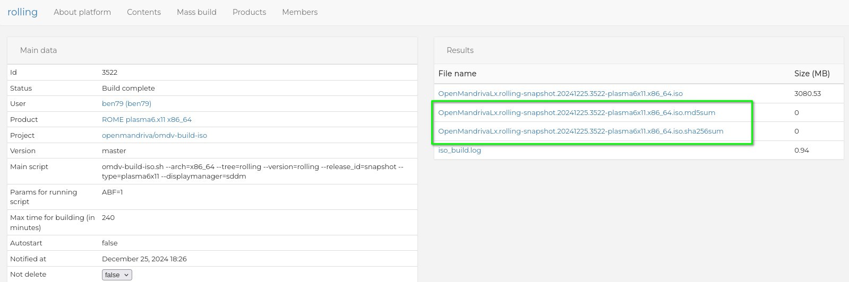The height and width of the screenshot is (282, 849).
Task: Select the Notified at date value
Action: tap(144, 259)
